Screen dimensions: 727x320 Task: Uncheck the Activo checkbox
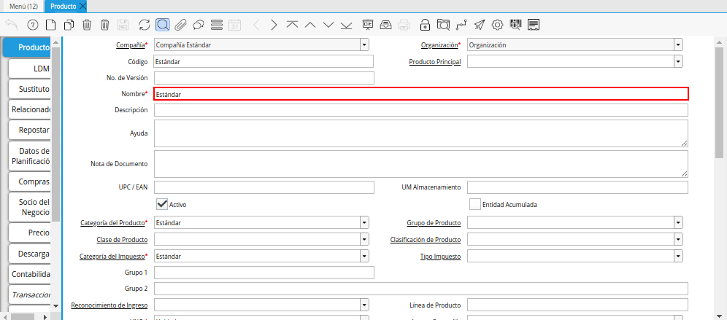(162, 204)
